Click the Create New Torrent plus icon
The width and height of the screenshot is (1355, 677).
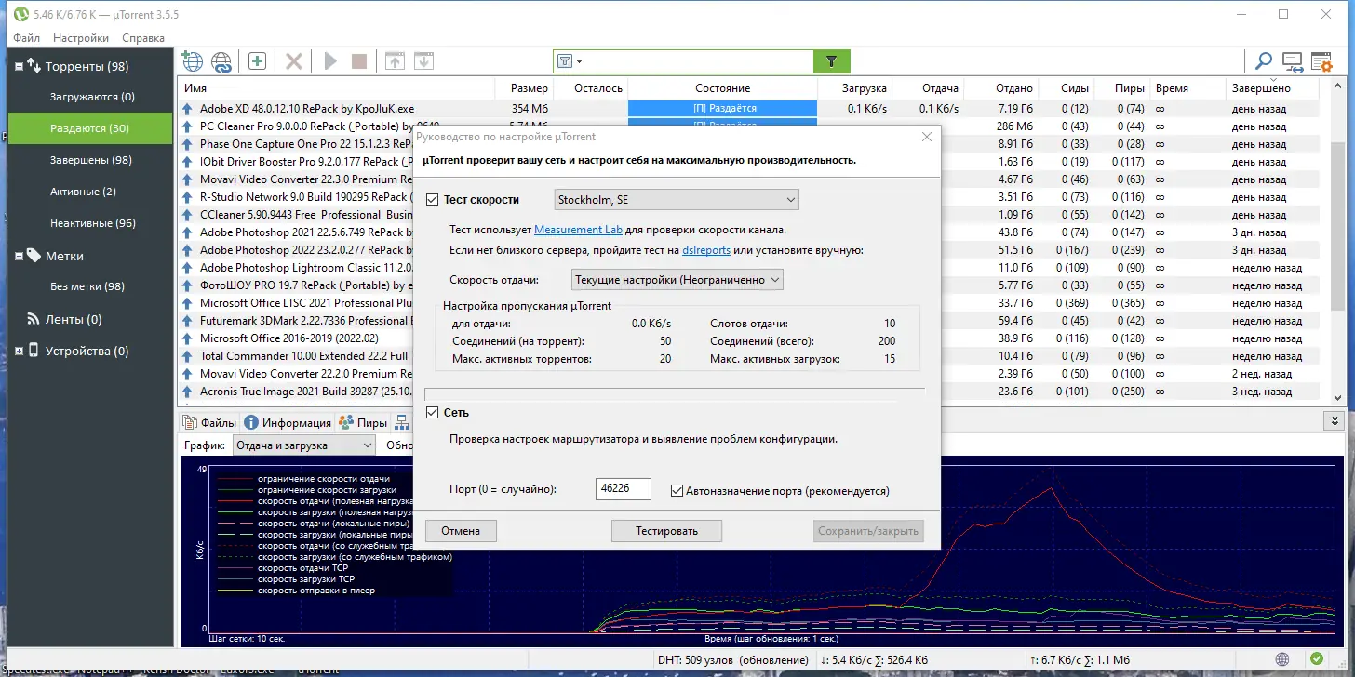(x=257, y=61)
